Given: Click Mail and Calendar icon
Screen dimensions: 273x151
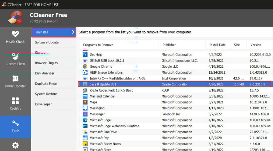Looking at the screenshot, I should tap(85, 96).
